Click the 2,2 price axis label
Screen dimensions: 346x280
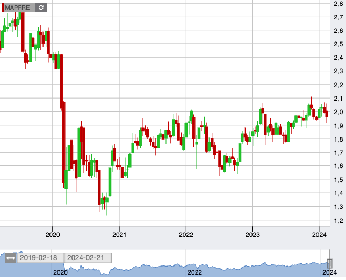coord(338,85)
